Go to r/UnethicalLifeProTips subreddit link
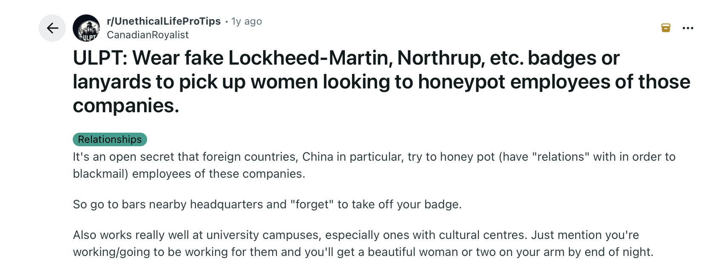 point(164,21)
